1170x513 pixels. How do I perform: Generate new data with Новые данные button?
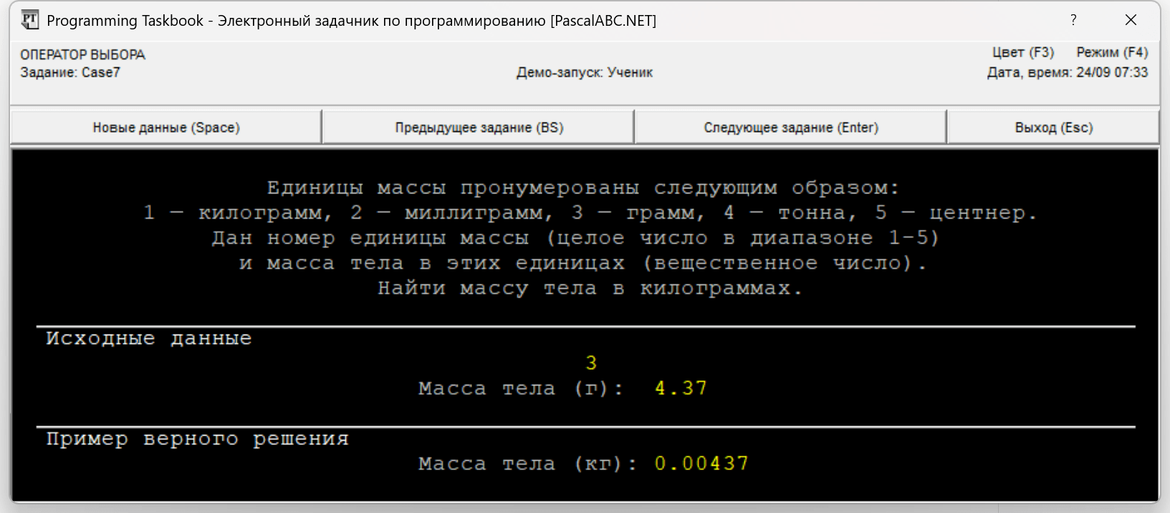click(x=166, y=128)
